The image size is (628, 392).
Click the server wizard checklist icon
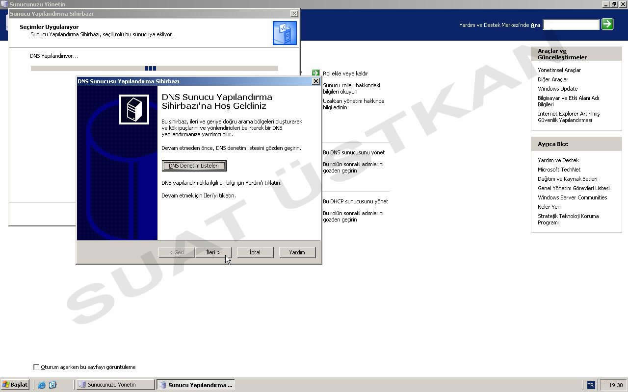(285, 33)
